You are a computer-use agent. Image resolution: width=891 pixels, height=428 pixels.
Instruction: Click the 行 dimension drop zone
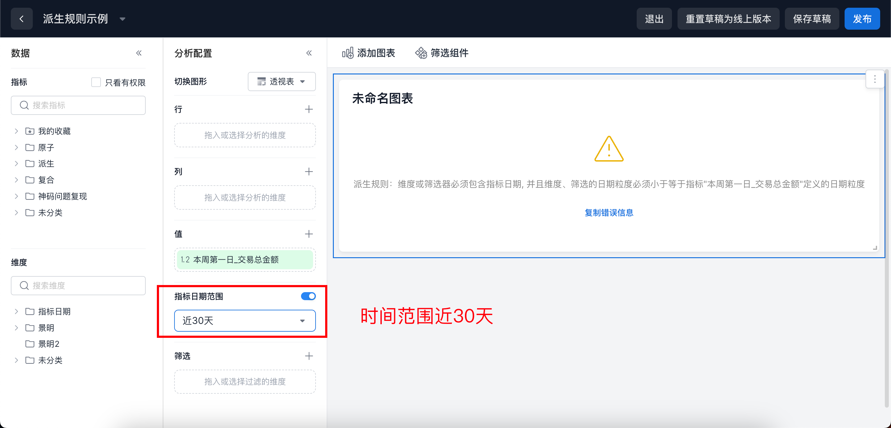click(x=245, y=135)
